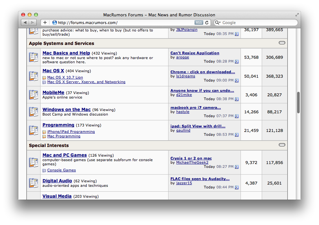View user profile gaullind
Screen dimensions: 319x225
pyautogui.click(x=183, y=130)
